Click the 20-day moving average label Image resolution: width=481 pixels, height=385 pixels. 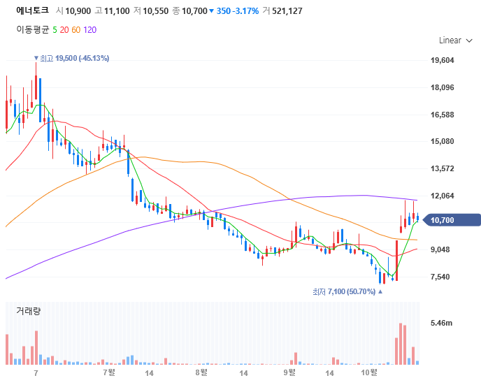coord(64,30)
